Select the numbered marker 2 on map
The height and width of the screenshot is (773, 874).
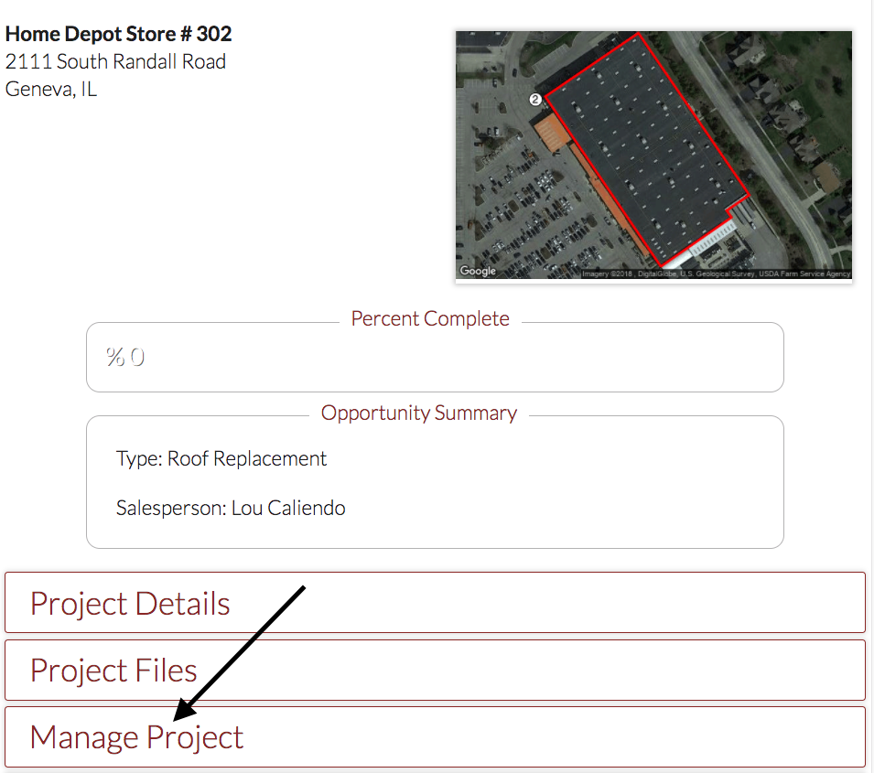pos(536,99)
